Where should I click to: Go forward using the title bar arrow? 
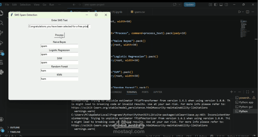pos(80,5)
